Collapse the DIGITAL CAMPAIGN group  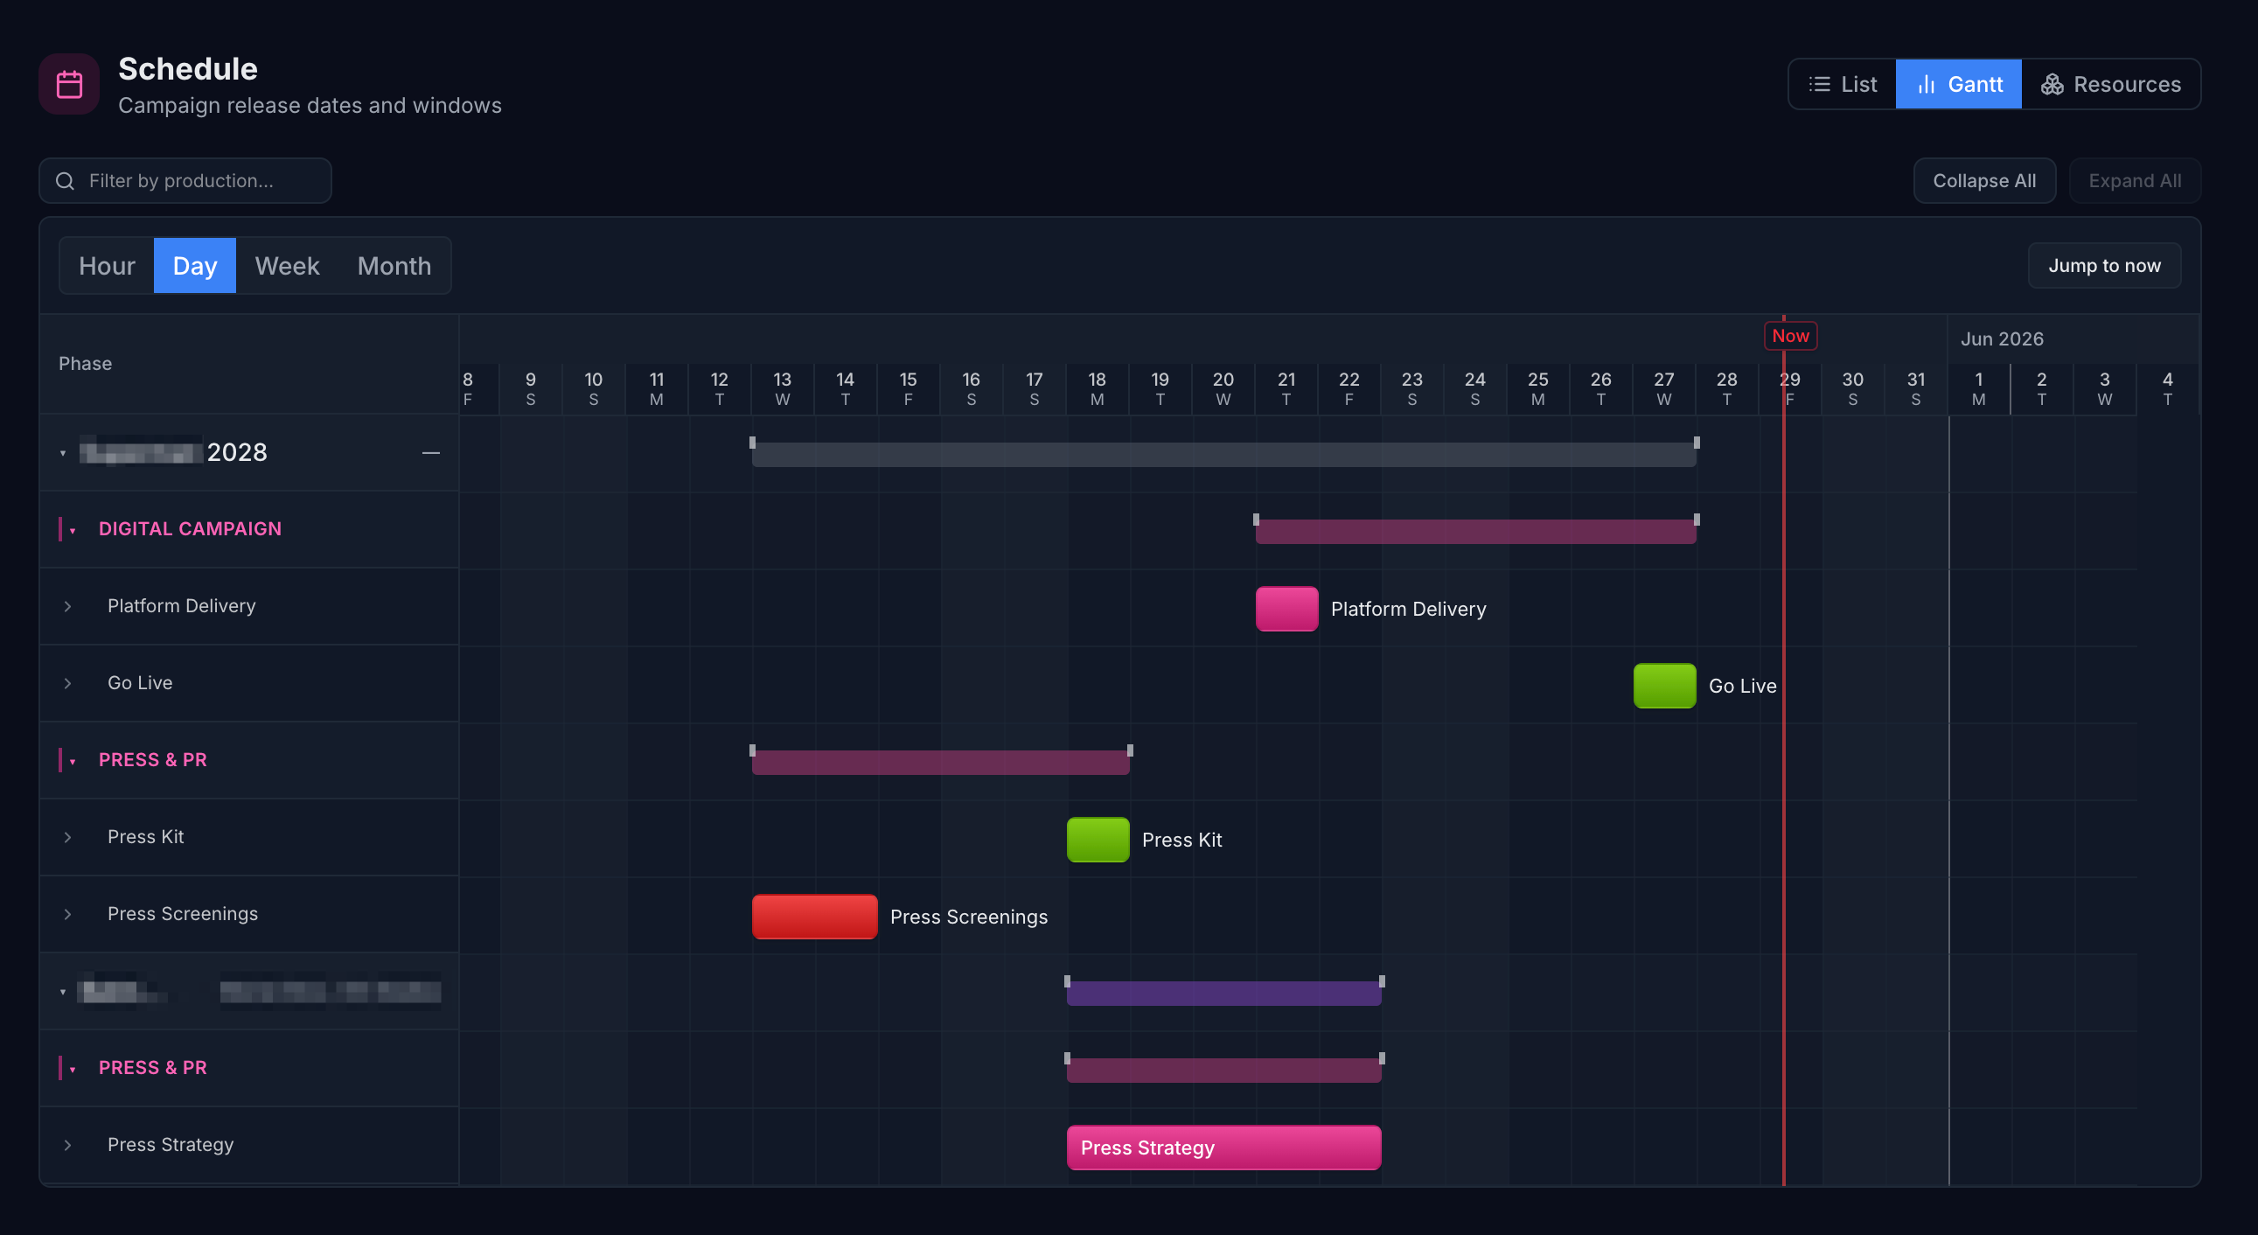pyautogui.click(x=73, y=530)
